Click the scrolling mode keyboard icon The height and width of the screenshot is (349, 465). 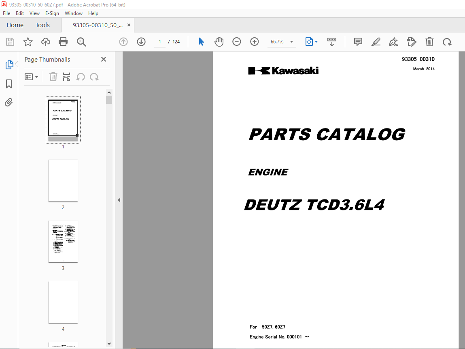pos(331,42)
